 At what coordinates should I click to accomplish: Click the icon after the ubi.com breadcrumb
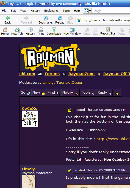[40, 74]
